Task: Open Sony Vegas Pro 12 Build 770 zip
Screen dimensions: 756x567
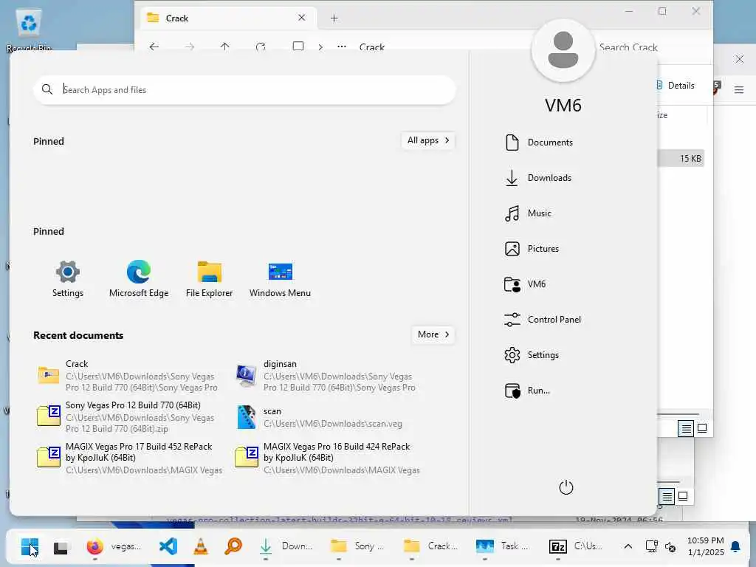Action: point(129,416)
